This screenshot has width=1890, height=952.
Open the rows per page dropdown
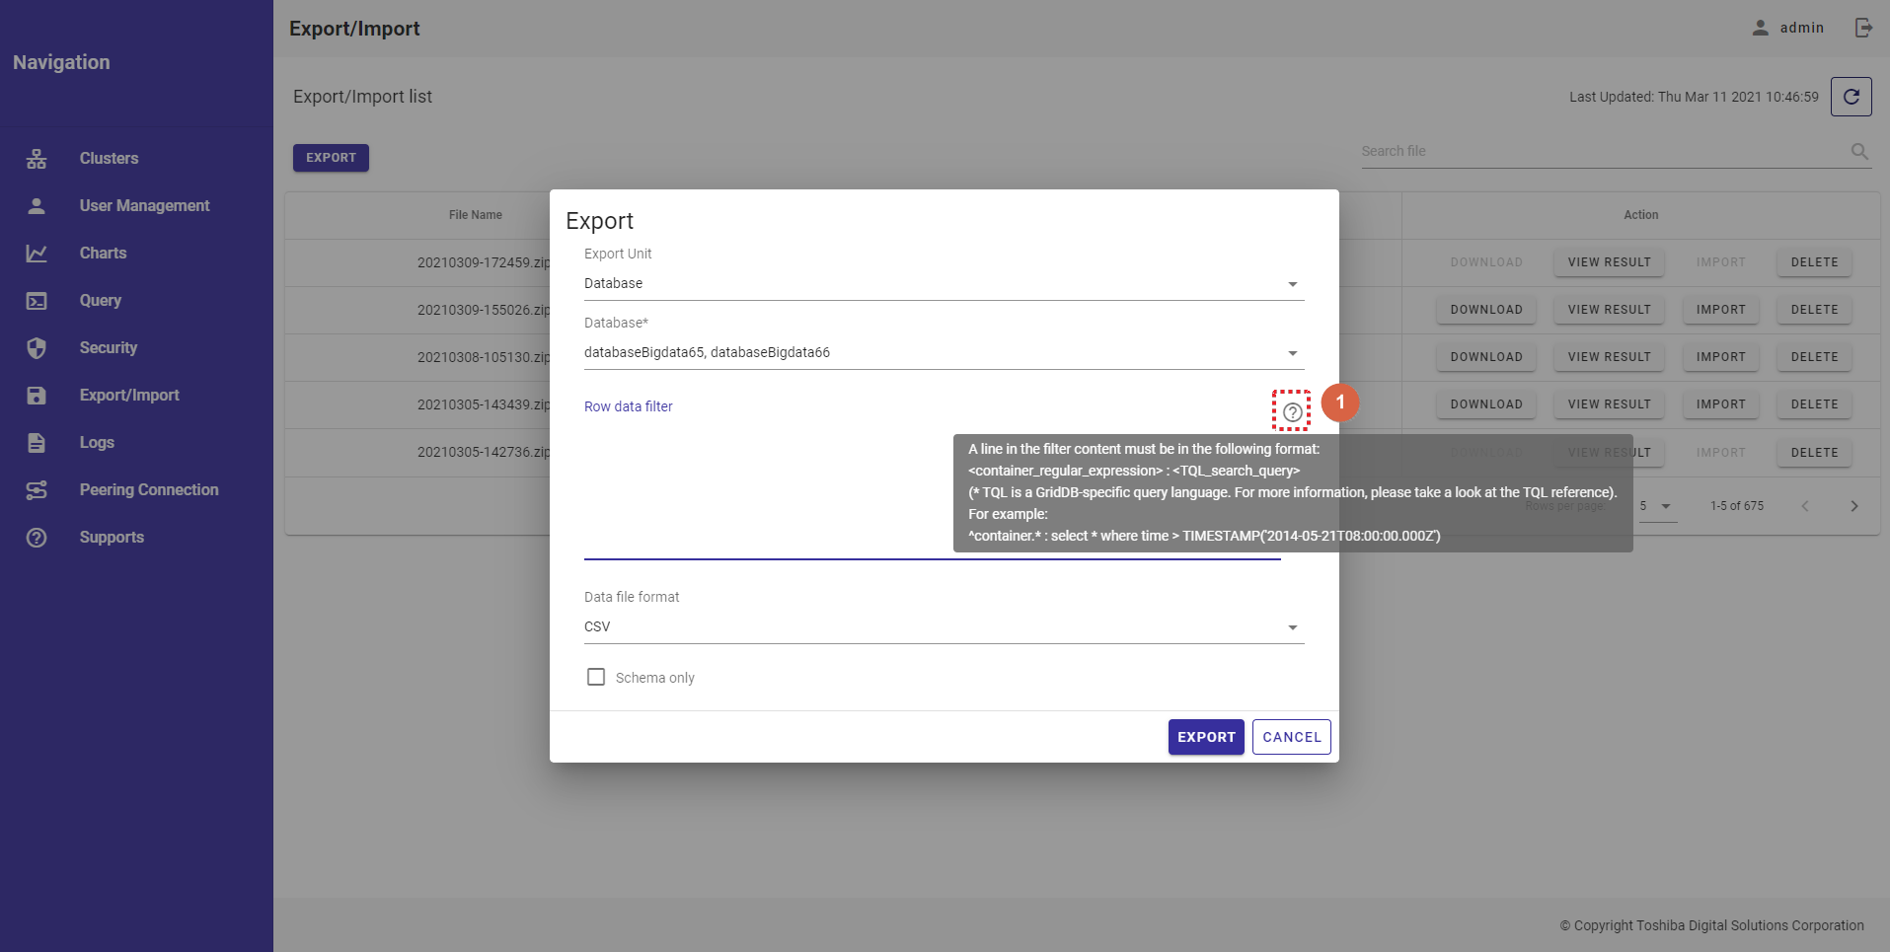1658,506
